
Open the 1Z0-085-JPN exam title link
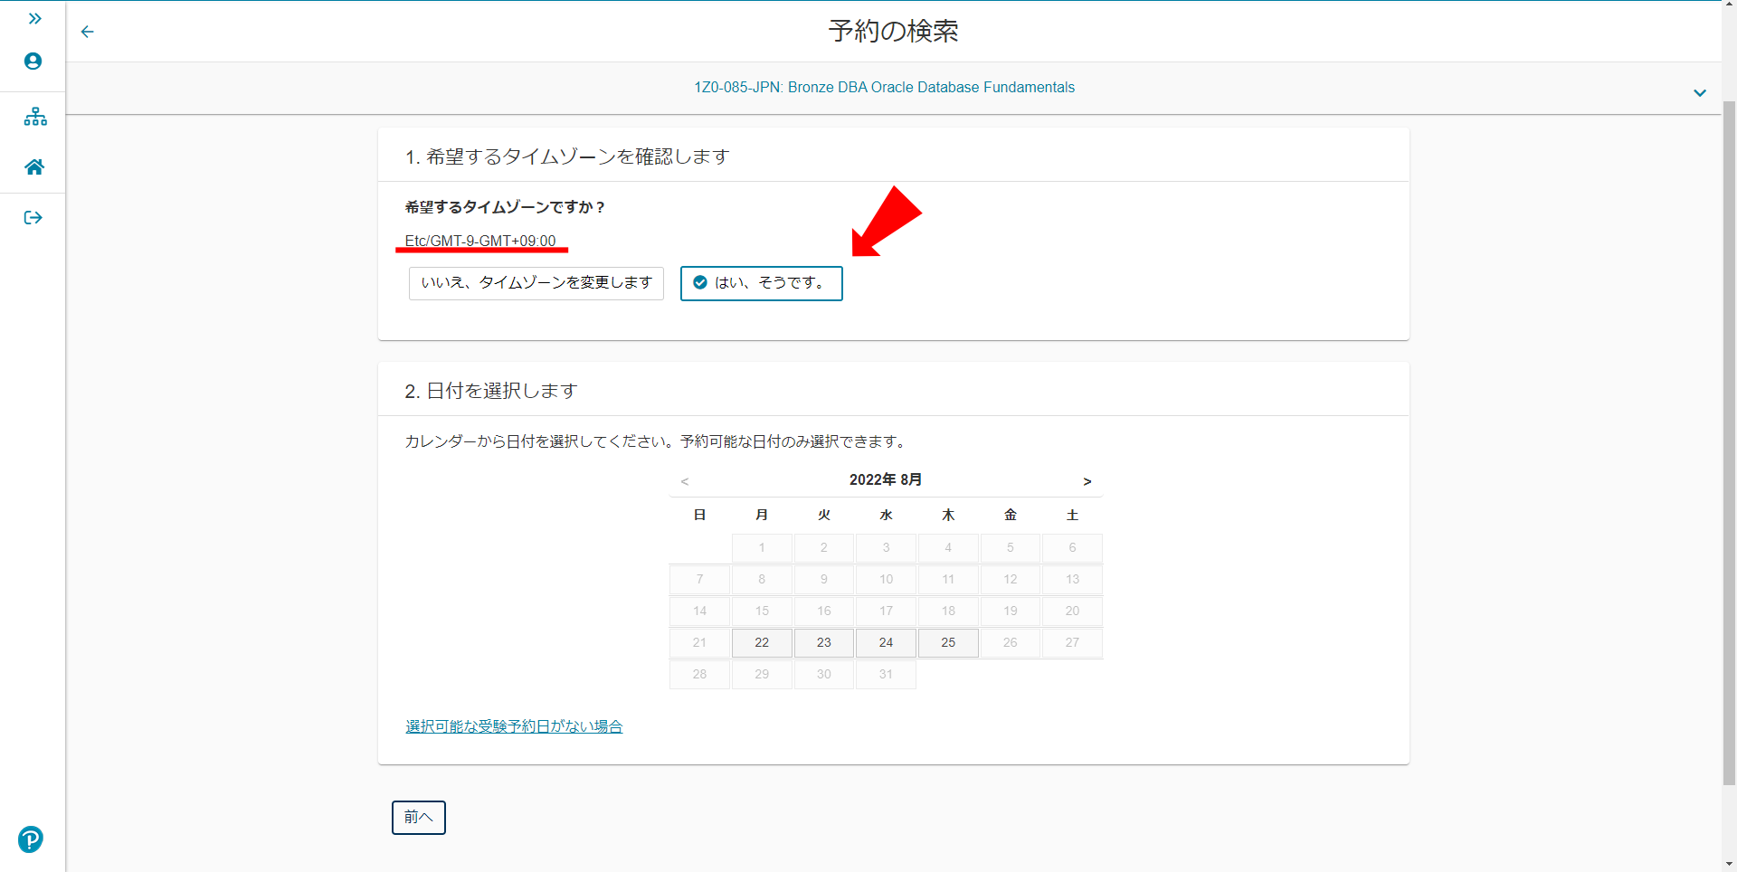(x=884, y=88)
